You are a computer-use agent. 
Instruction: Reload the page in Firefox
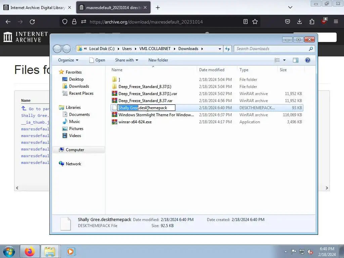(x=32, y=22)
